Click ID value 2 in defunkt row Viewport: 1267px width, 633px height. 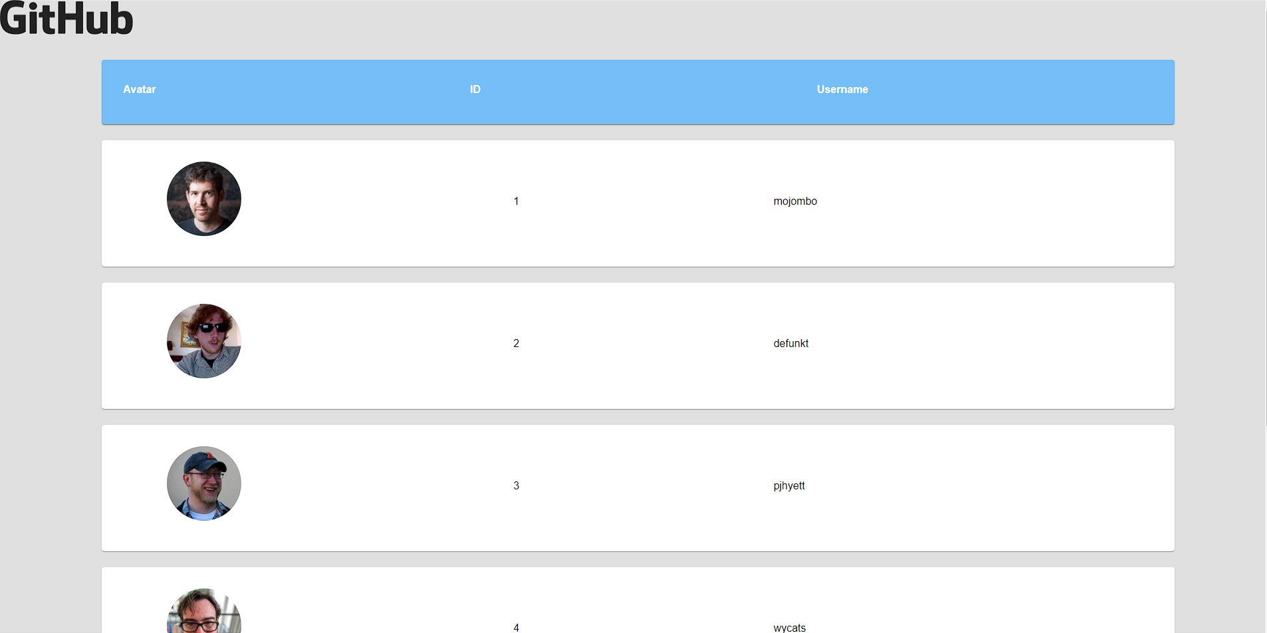516,343
